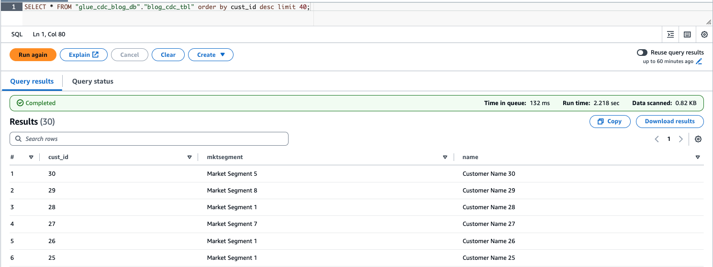
Task: Select Customer Name 29 cell
Action: [489, 191]
